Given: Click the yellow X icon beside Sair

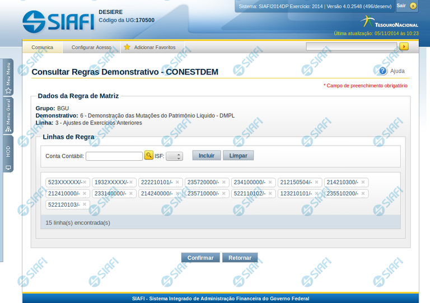Looking at the screenshot, I should click(413, 6).
